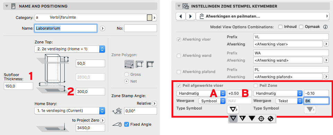Select the inner edge zone polygon icon
333x135 pixels.
pyautogui.click(x=140, y=64)
